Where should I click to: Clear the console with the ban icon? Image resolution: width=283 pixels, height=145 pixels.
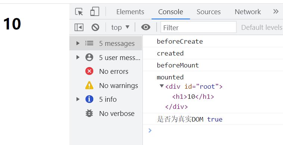(95, 28)
